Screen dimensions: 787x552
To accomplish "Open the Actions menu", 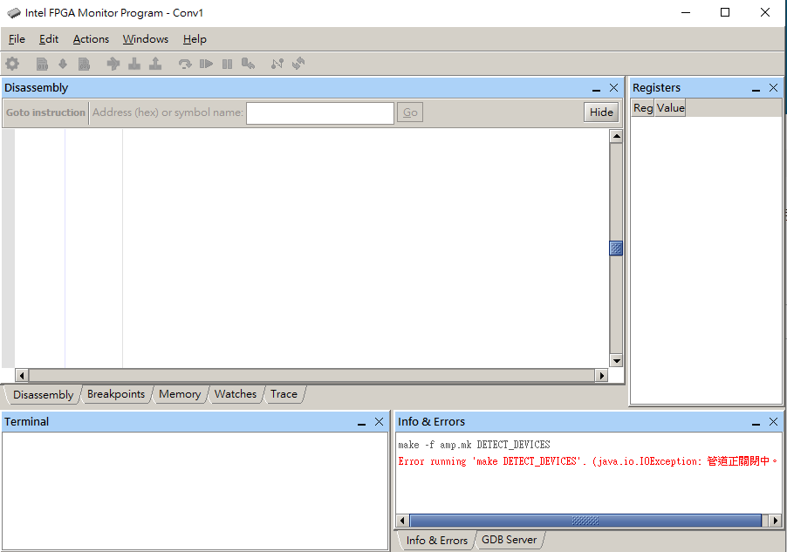I will (91, 39).
